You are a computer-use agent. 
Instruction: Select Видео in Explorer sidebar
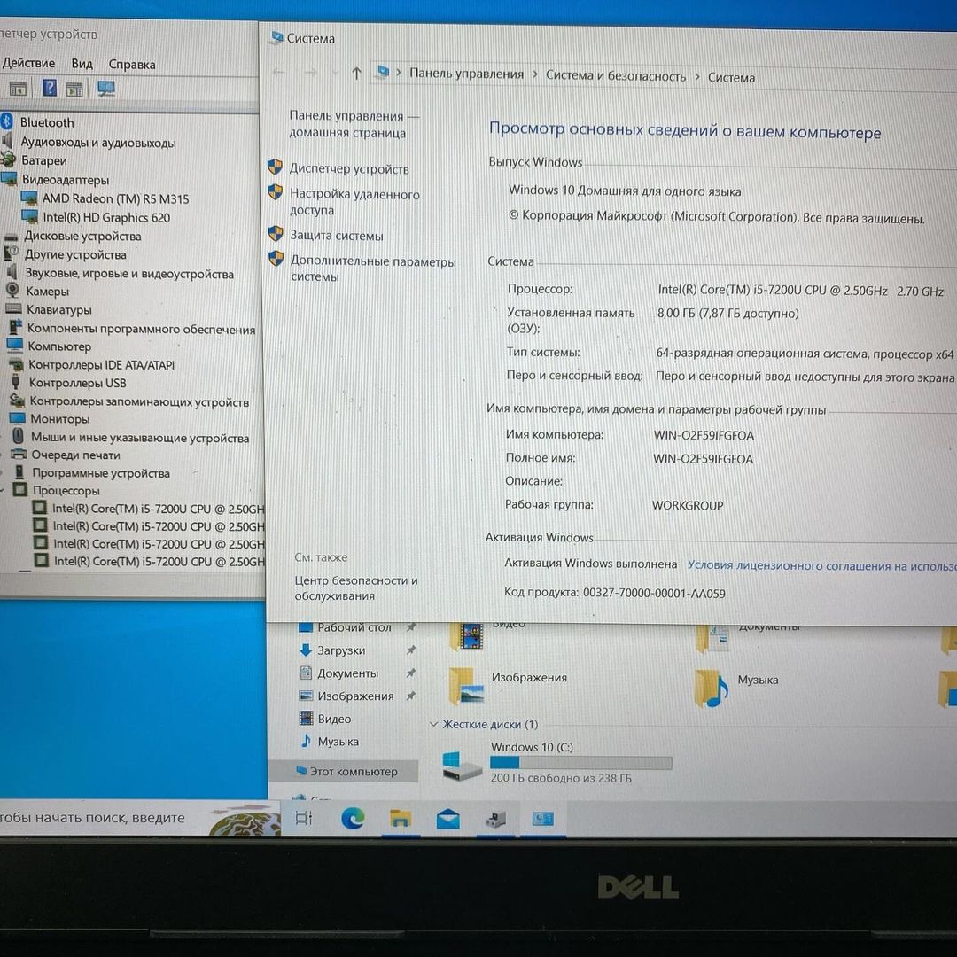point(334,719)
